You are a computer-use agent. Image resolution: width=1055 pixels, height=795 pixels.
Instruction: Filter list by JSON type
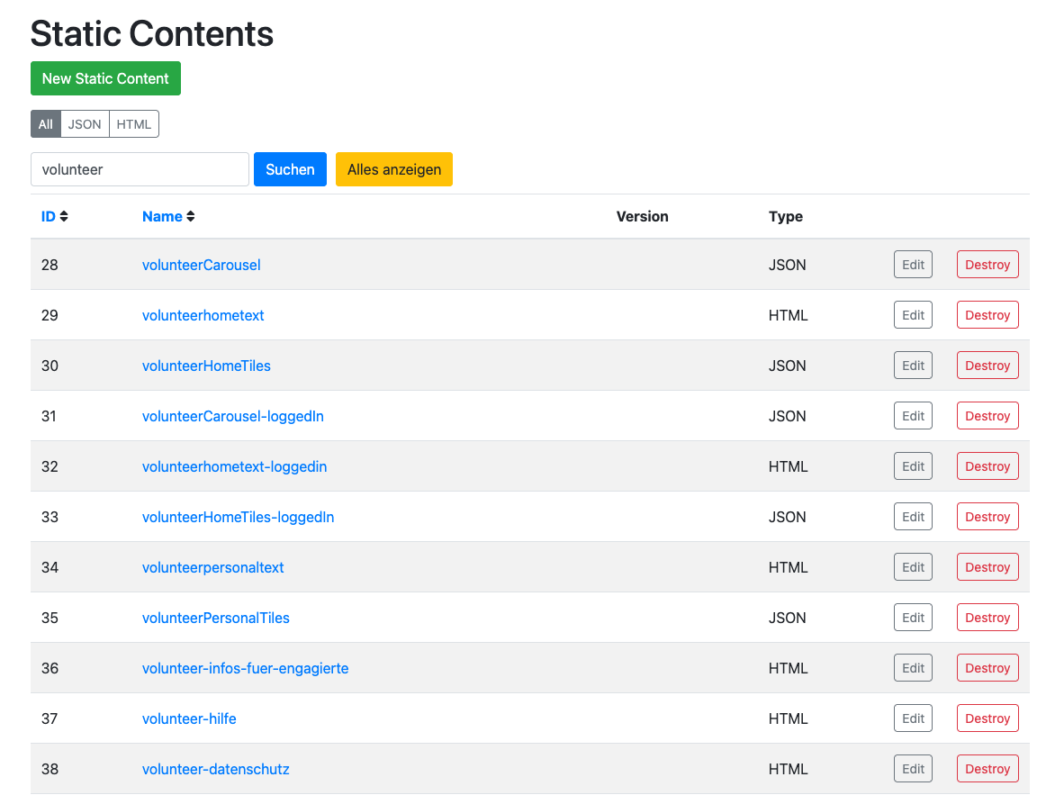85,124
